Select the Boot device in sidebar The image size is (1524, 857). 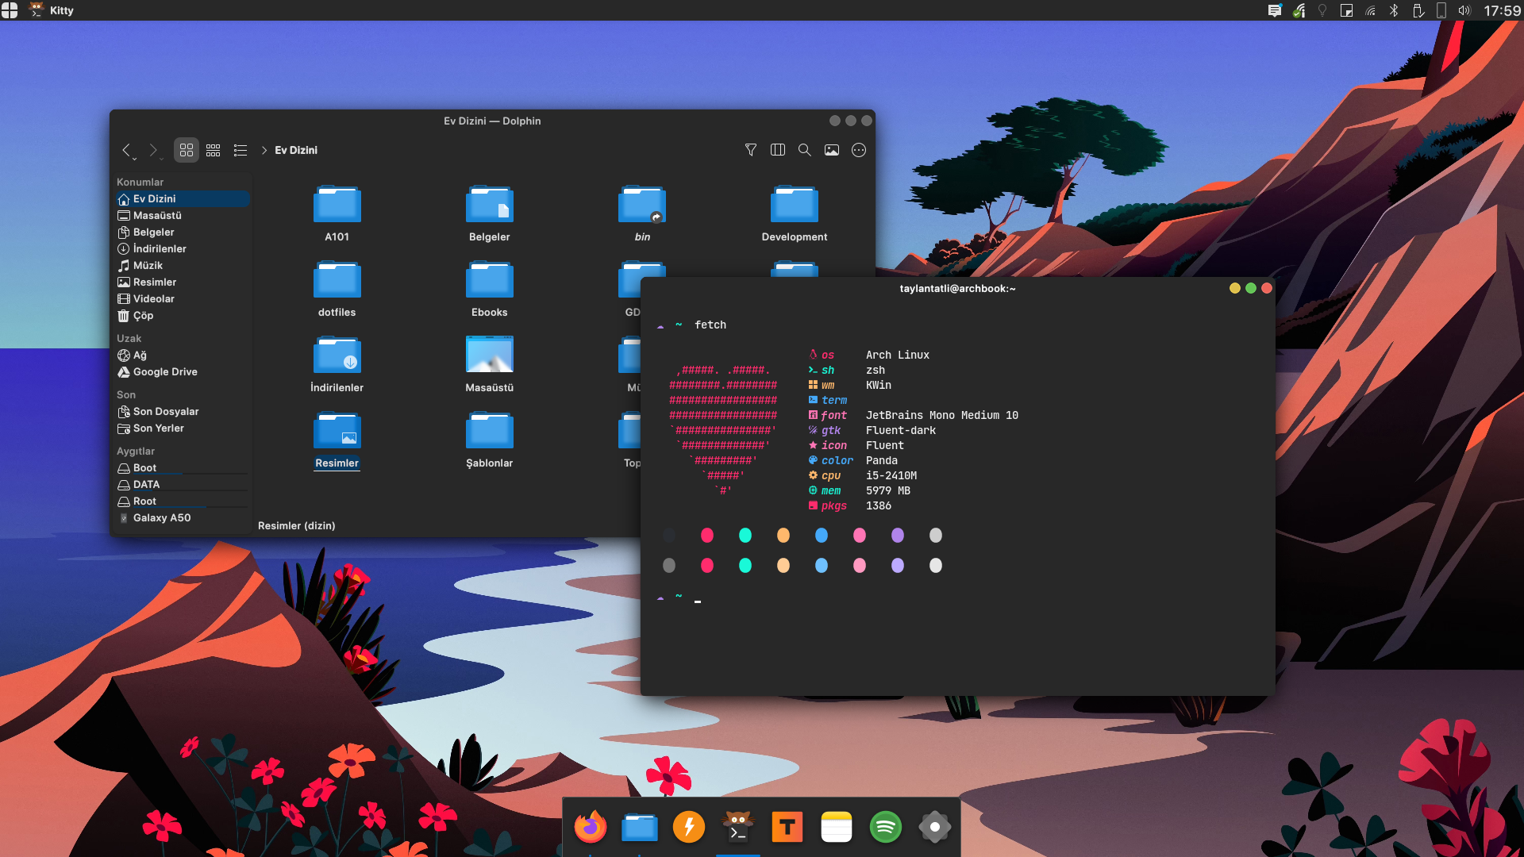click(x=183, y=468)
